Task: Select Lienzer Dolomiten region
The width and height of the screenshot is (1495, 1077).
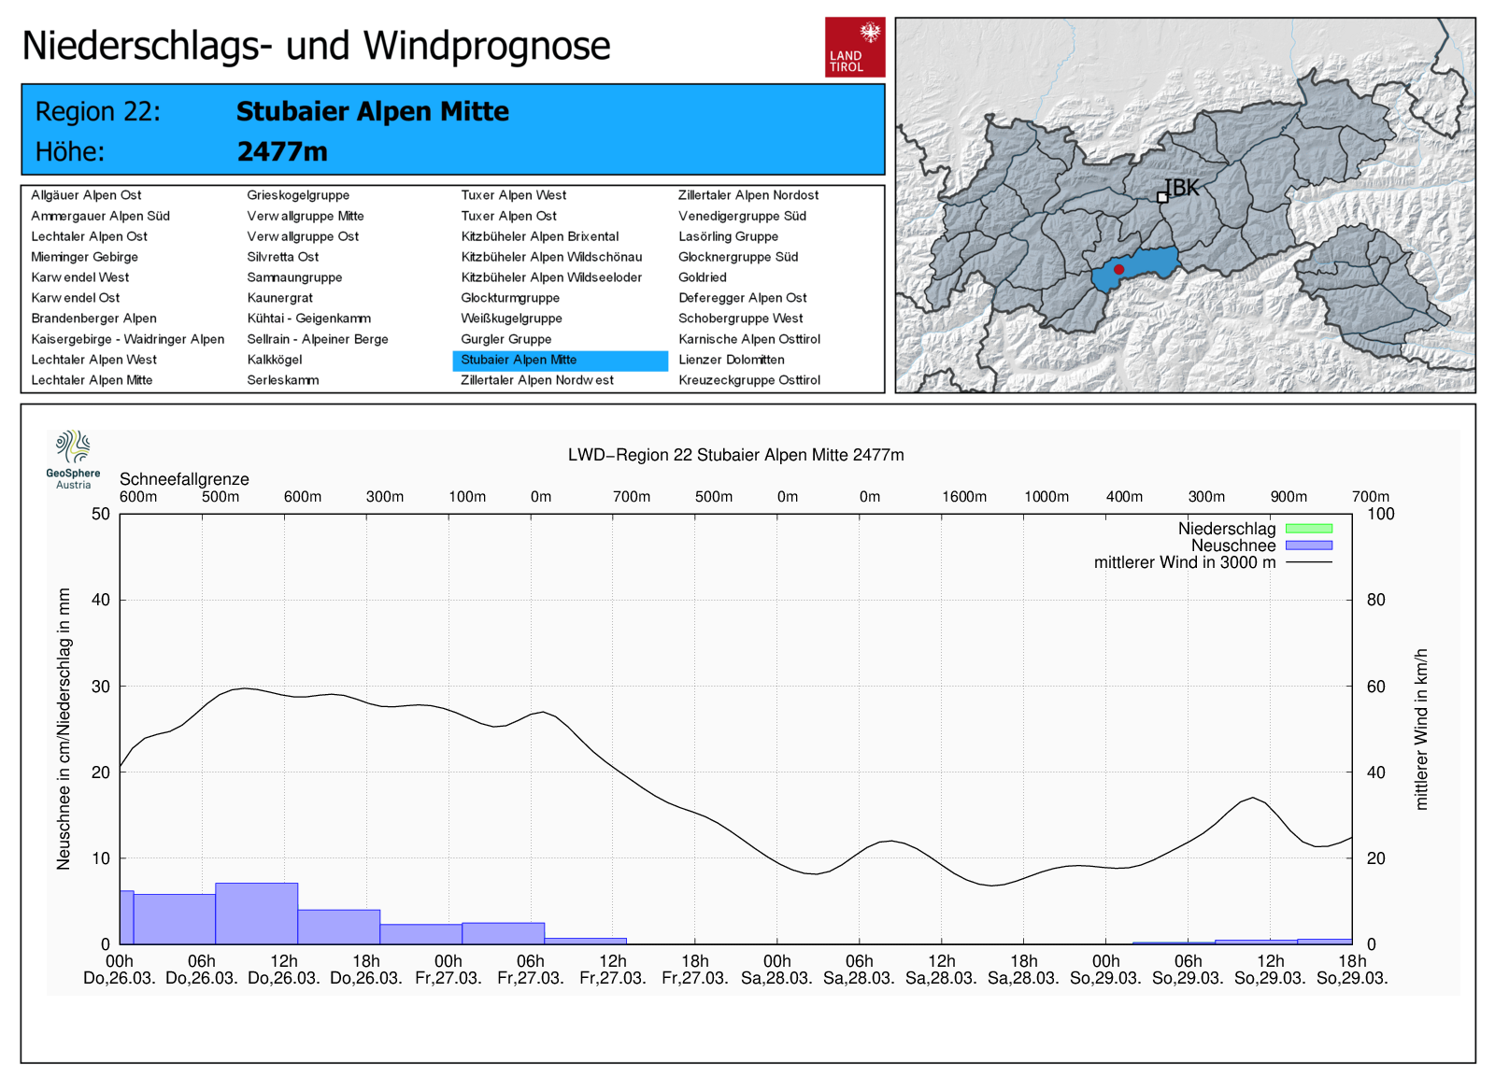Action: coord(731,360)
